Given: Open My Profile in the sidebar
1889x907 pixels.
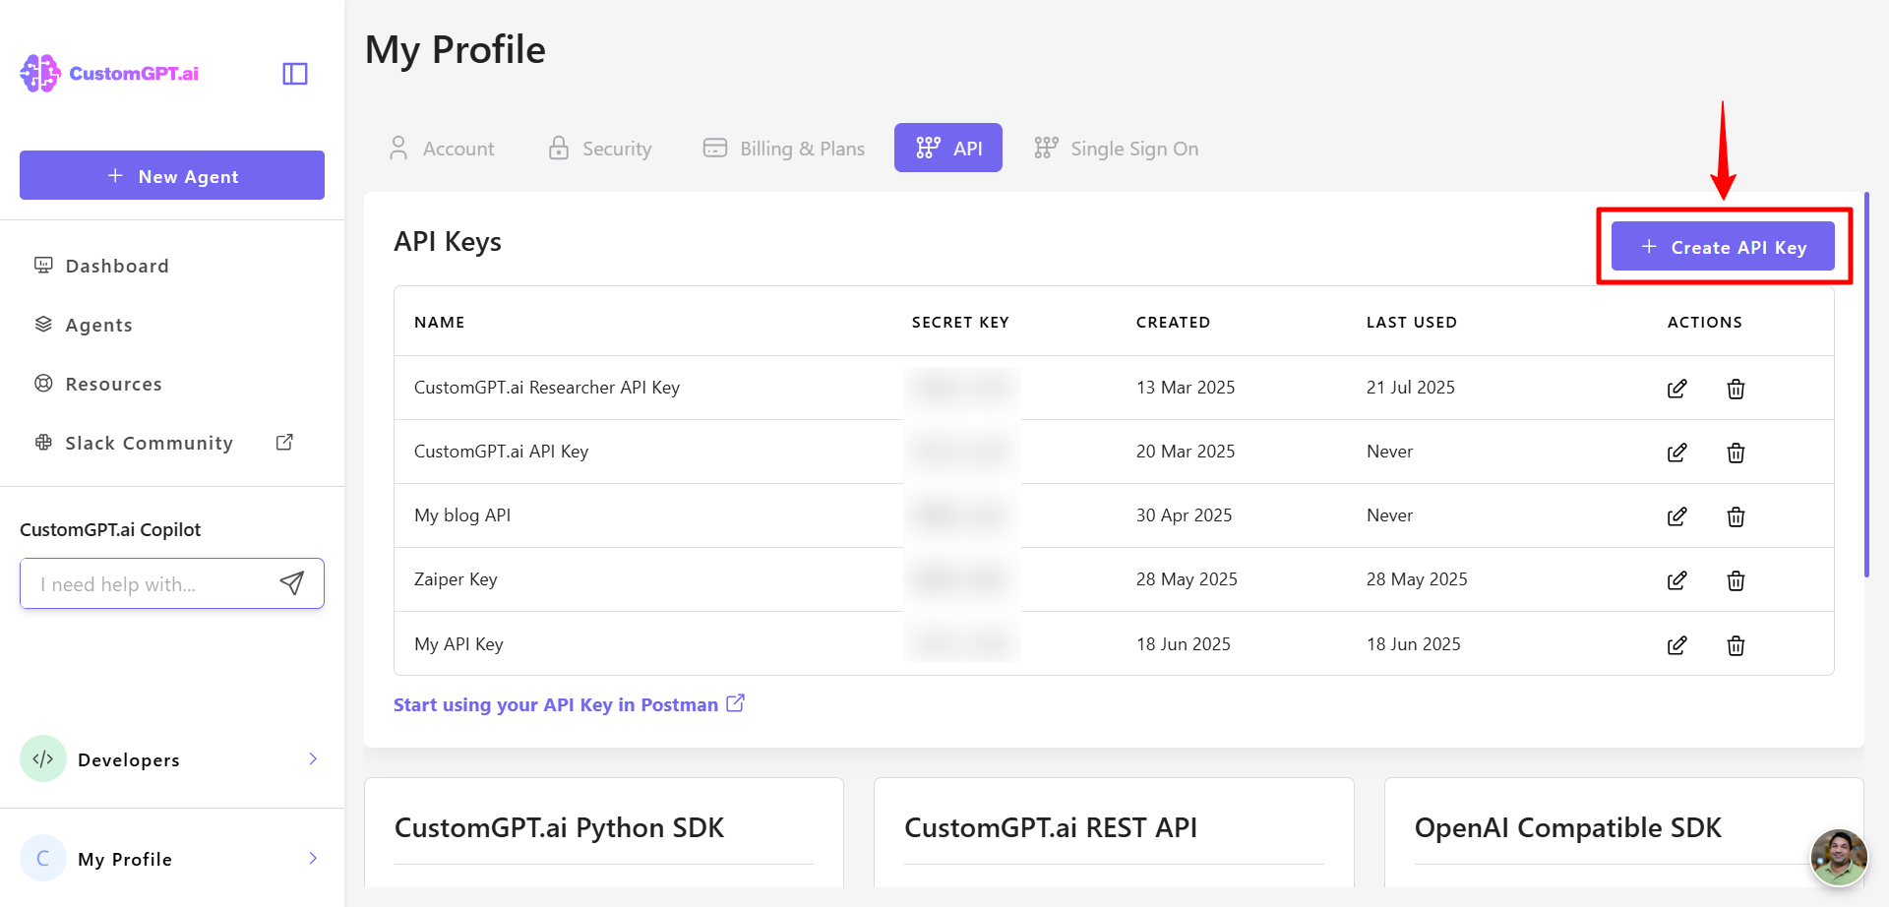Looking at the screenshot, I should 172,858.
